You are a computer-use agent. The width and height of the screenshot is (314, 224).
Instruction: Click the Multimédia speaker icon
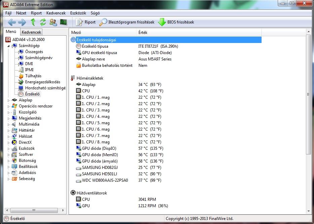tap(14, 124)
